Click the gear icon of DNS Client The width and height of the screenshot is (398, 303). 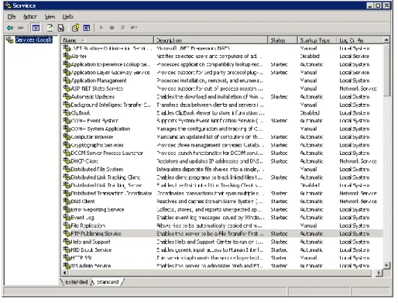(x=67, y=201)
